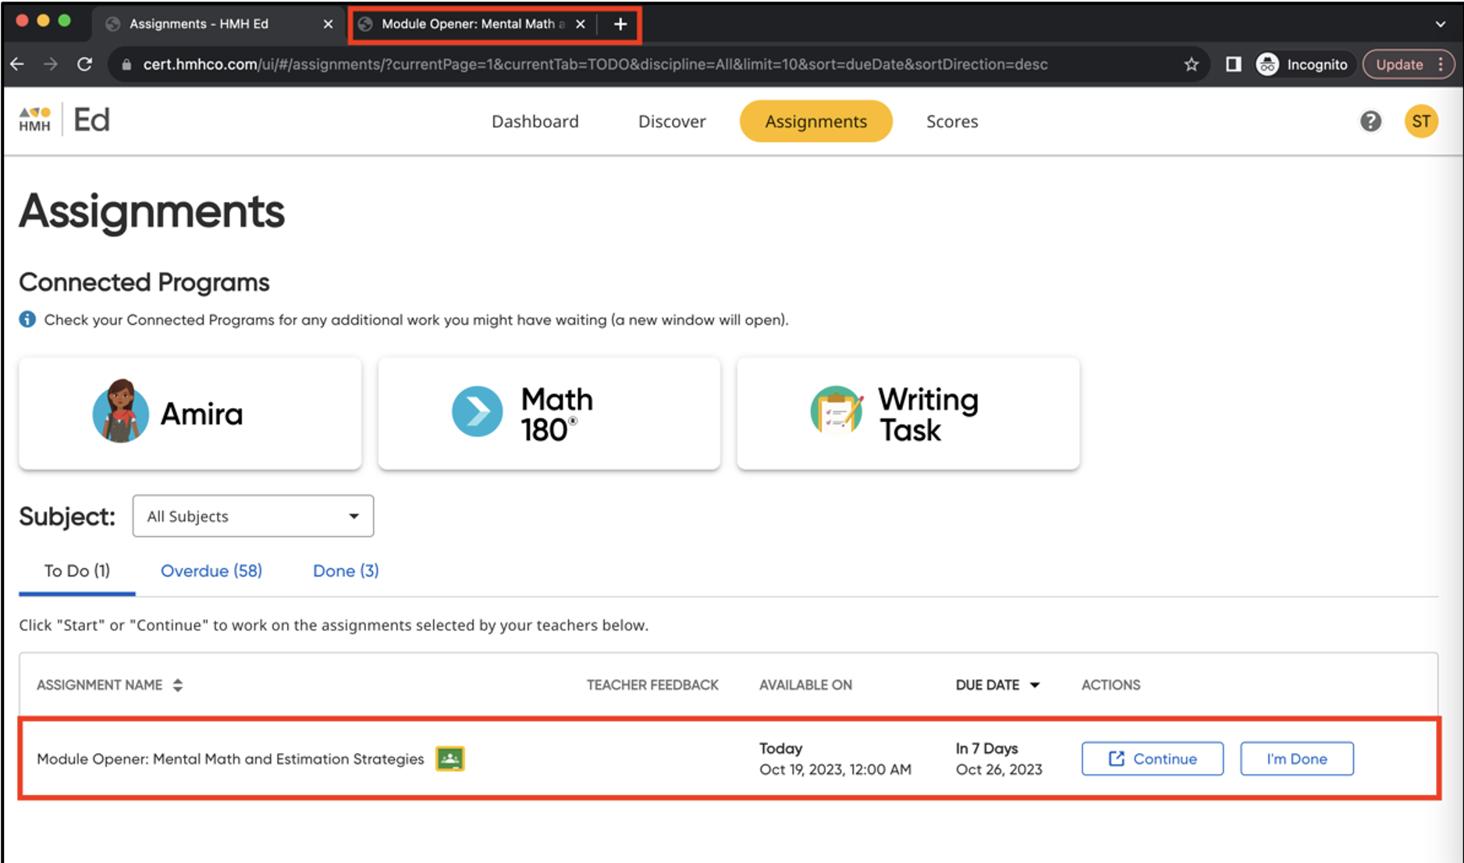The width and height of the screenshot is (1464, 863).
Task: Click the address bar URL
Action: tap(595, 65)
